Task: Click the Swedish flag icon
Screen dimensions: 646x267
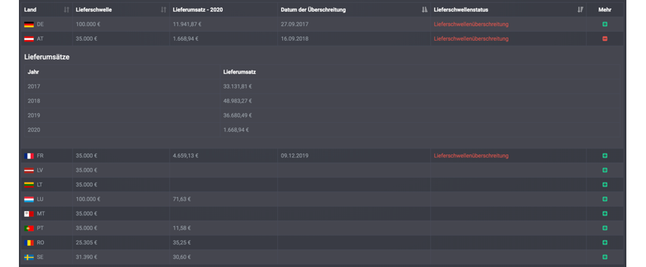Action: [x=29, y=258]
